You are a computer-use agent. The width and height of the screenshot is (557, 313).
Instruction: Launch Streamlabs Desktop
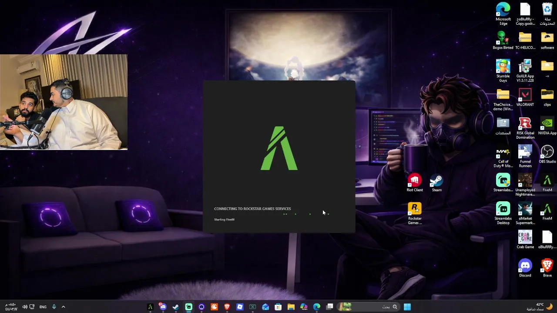tap(503, 214)
